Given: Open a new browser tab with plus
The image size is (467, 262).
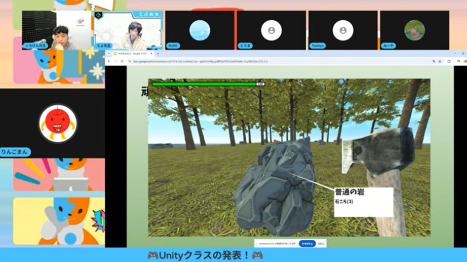Looking at the screenshot, I should pyautogui.click(x=158, y=54).
